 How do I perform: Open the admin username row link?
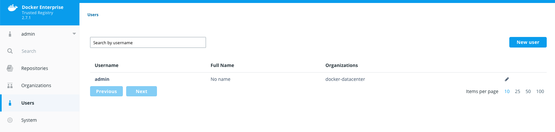coord(102,79)
